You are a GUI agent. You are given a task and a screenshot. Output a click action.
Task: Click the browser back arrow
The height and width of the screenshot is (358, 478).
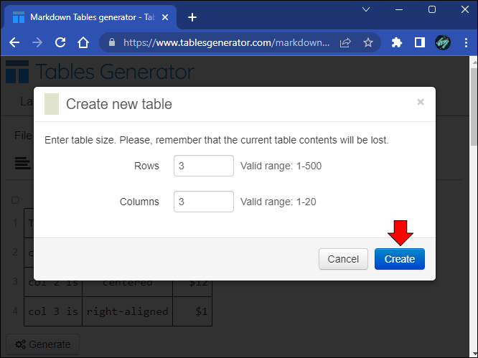(x=14, y=42)
